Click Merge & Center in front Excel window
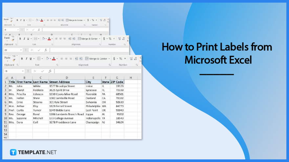The width and height of the screenshot is (289, 162). [x=96, y=59]
